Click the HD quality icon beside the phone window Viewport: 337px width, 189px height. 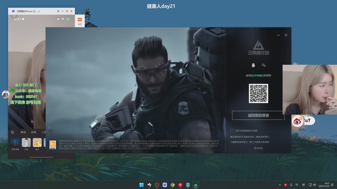80,19
